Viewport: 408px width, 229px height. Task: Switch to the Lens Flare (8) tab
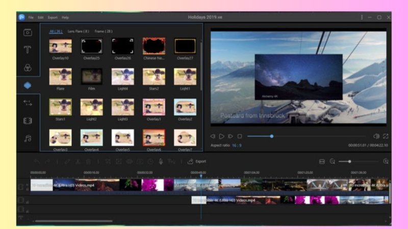[79, 31]
